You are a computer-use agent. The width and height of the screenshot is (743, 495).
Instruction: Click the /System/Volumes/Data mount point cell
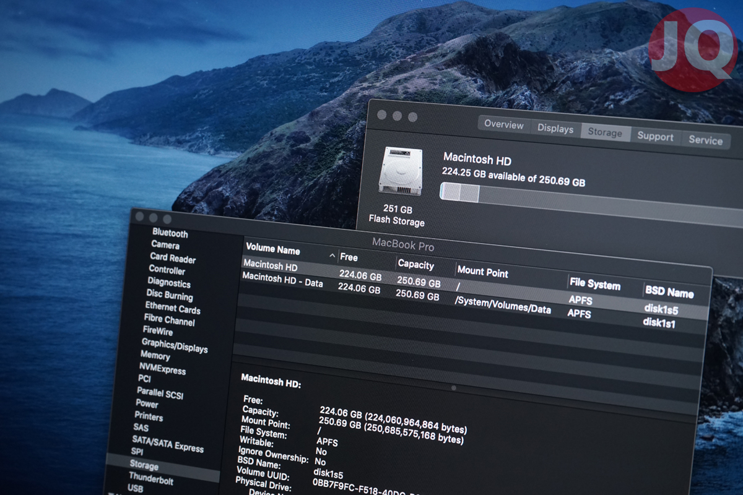pyautogui.click(x=503, y=305)
